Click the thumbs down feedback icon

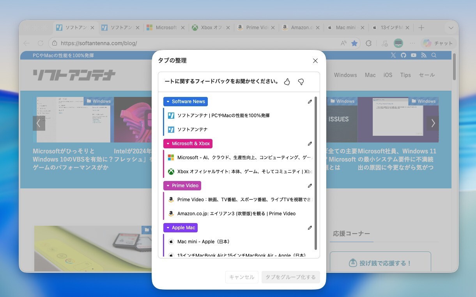(301, 82)
